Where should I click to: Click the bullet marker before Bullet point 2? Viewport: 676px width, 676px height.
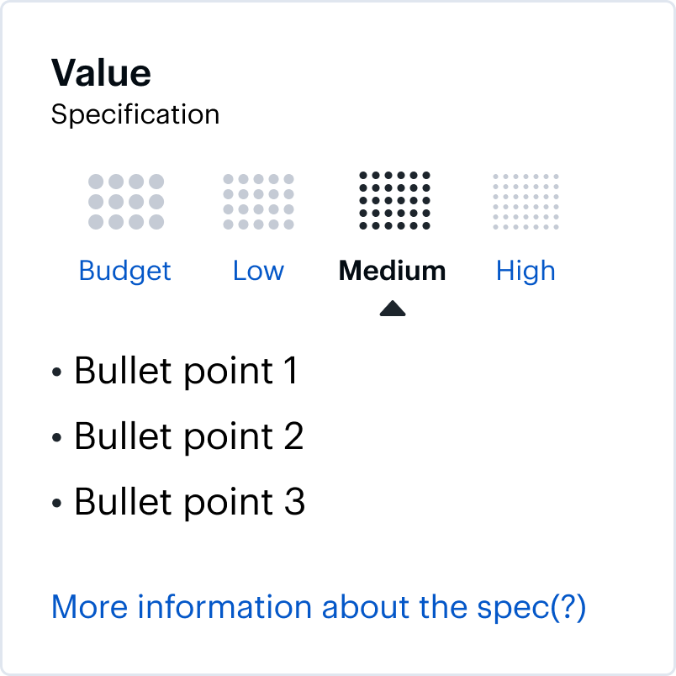(57, 438)
